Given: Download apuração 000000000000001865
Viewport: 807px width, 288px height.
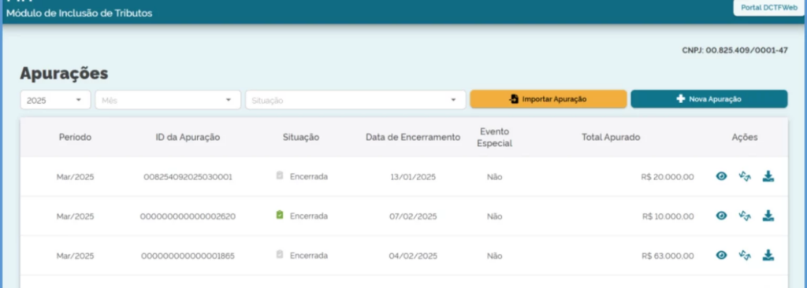Looking at the screenshot, I should point(768,255).
